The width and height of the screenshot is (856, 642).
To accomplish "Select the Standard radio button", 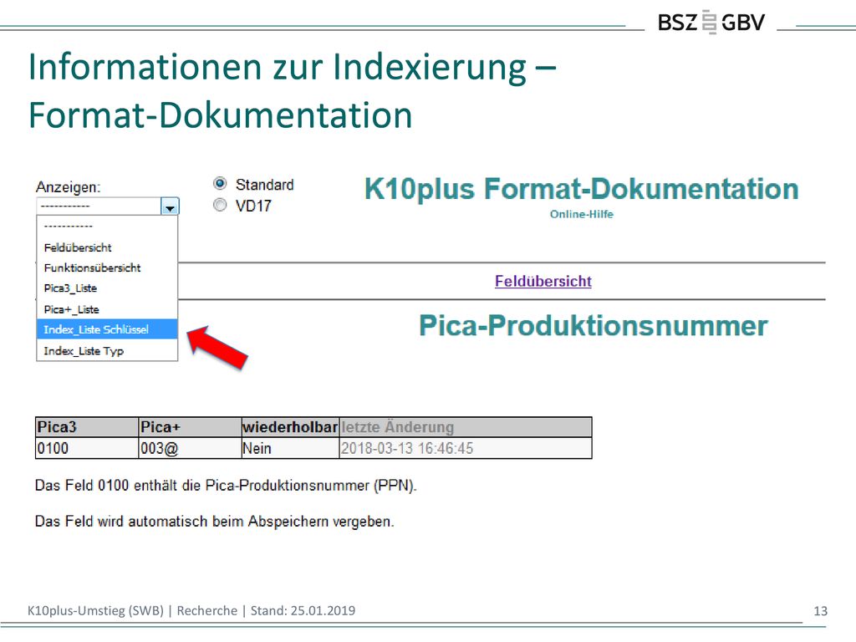I will [220, 183].
